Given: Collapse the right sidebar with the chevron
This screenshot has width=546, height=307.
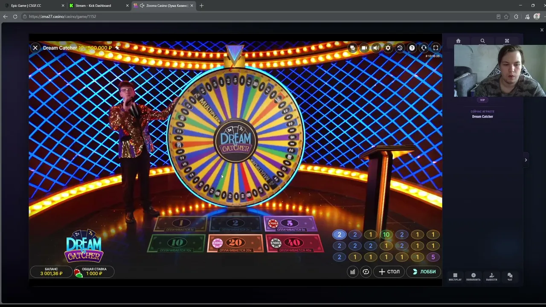Looking at the screenshot, I should click(526, 160).
